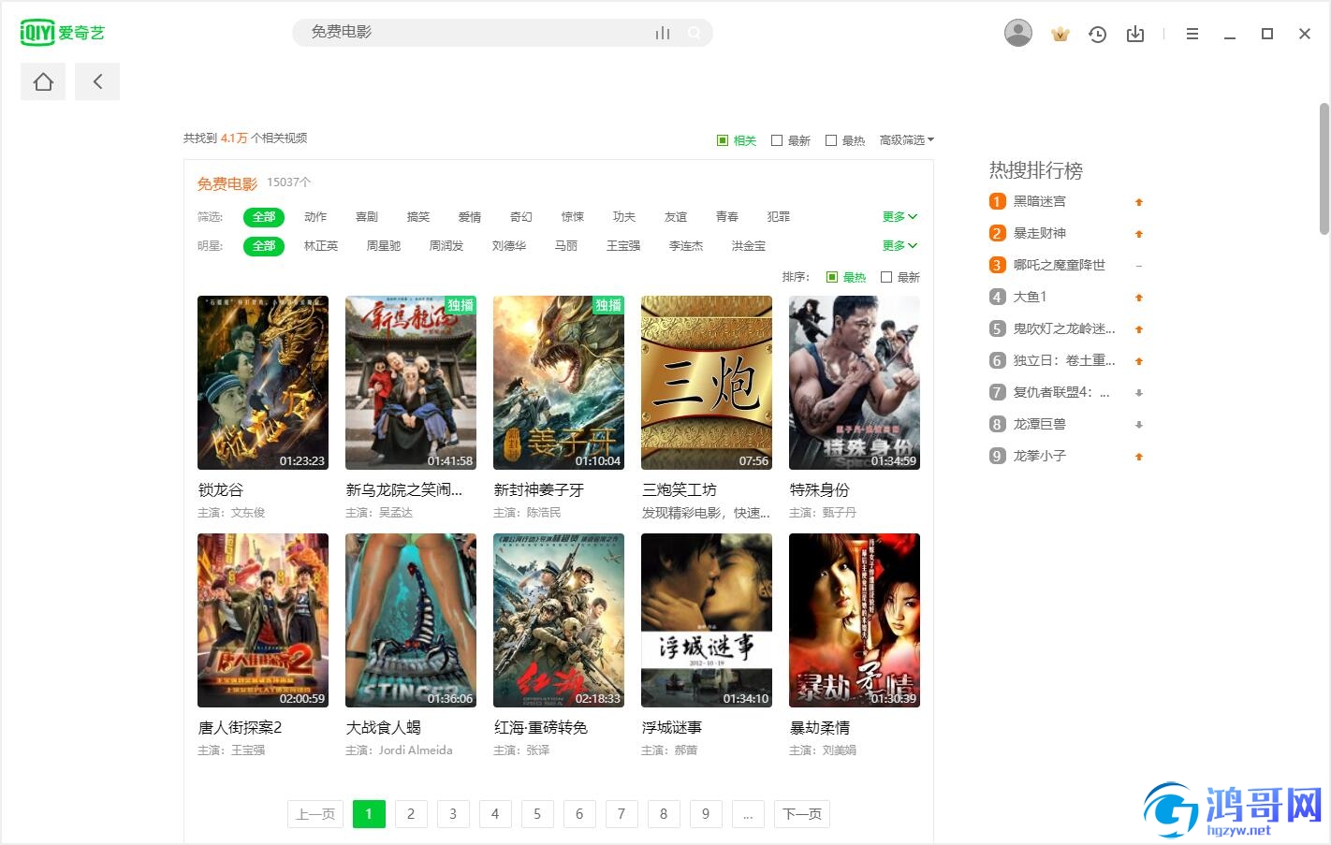Filter by star 周星驰
This screenshot has height=845, width=1331.
pos(384,246)
